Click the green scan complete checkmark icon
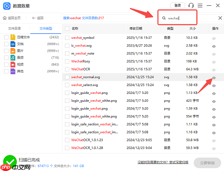This screenshot has width=224, height=171. pyautogui.click(x=10, y=162)
